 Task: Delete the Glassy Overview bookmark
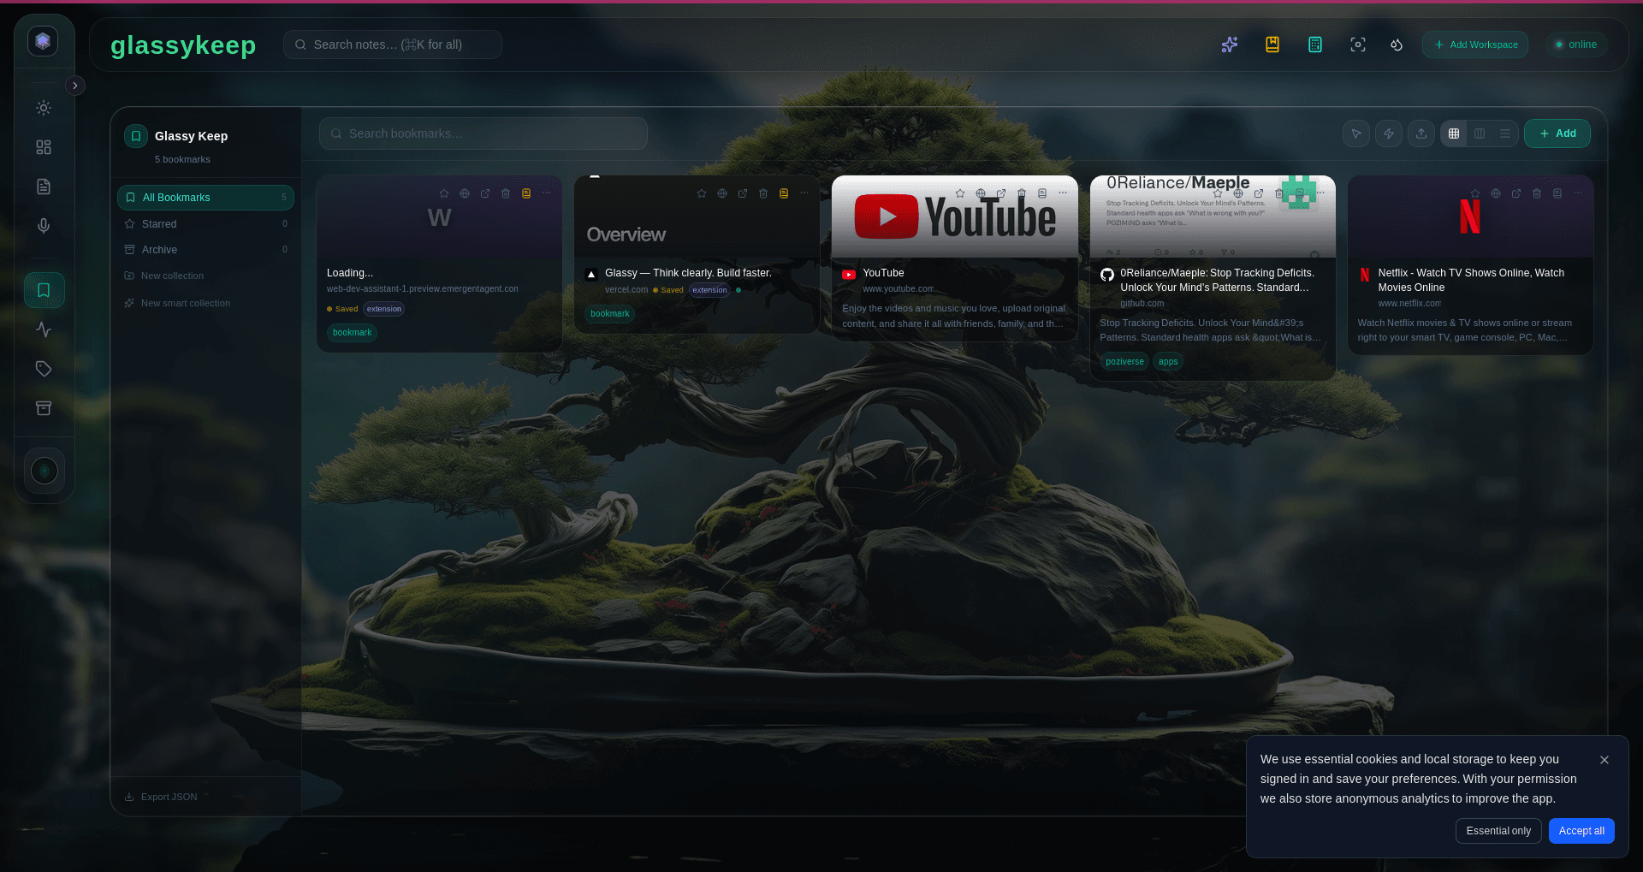(x=763, y=193)
